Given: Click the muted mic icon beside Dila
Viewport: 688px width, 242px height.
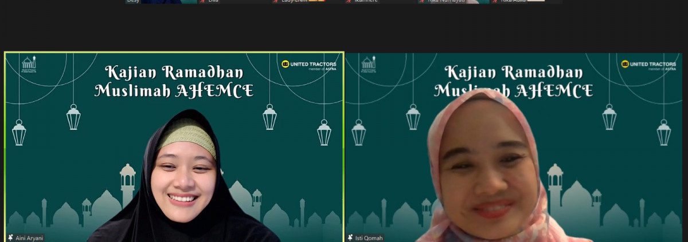Looking at the screenshot, I should point(203,2).
